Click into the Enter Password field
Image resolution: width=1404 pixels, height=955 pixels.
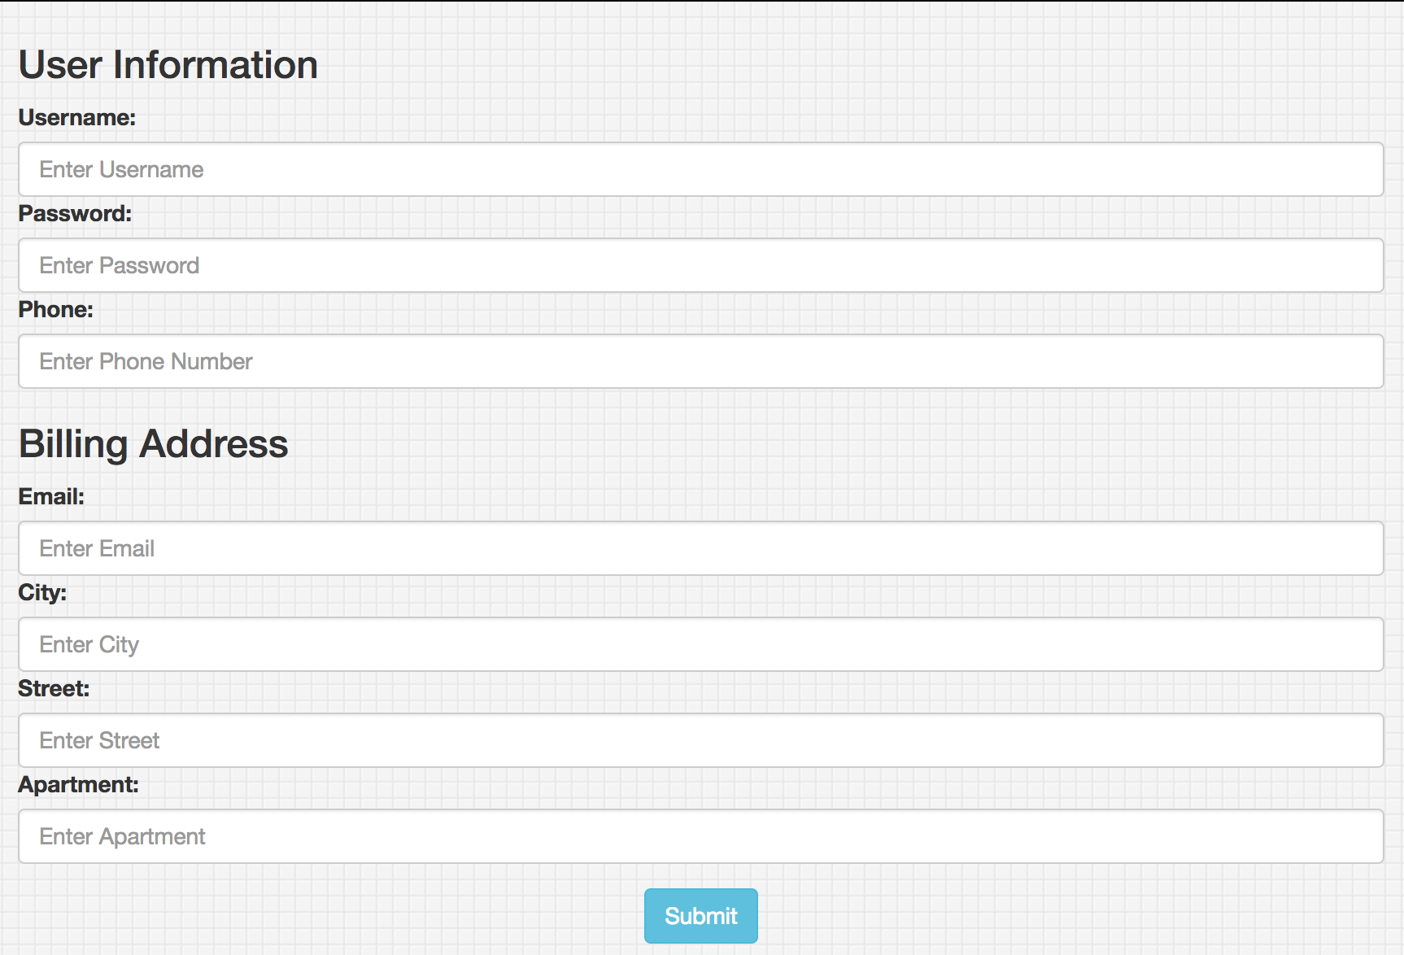[700, 265]
